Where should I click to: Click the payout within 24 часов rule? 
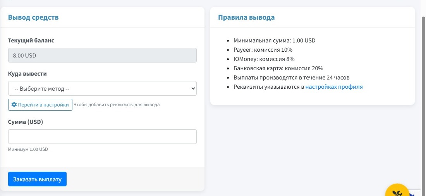(x=292, y=78)
